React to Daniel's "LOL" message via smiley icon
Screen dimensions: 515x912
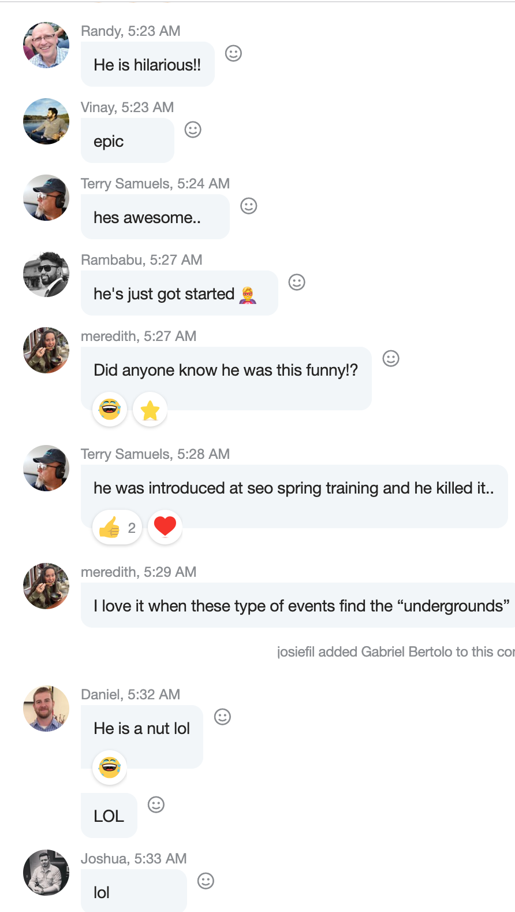click(156, 805)
